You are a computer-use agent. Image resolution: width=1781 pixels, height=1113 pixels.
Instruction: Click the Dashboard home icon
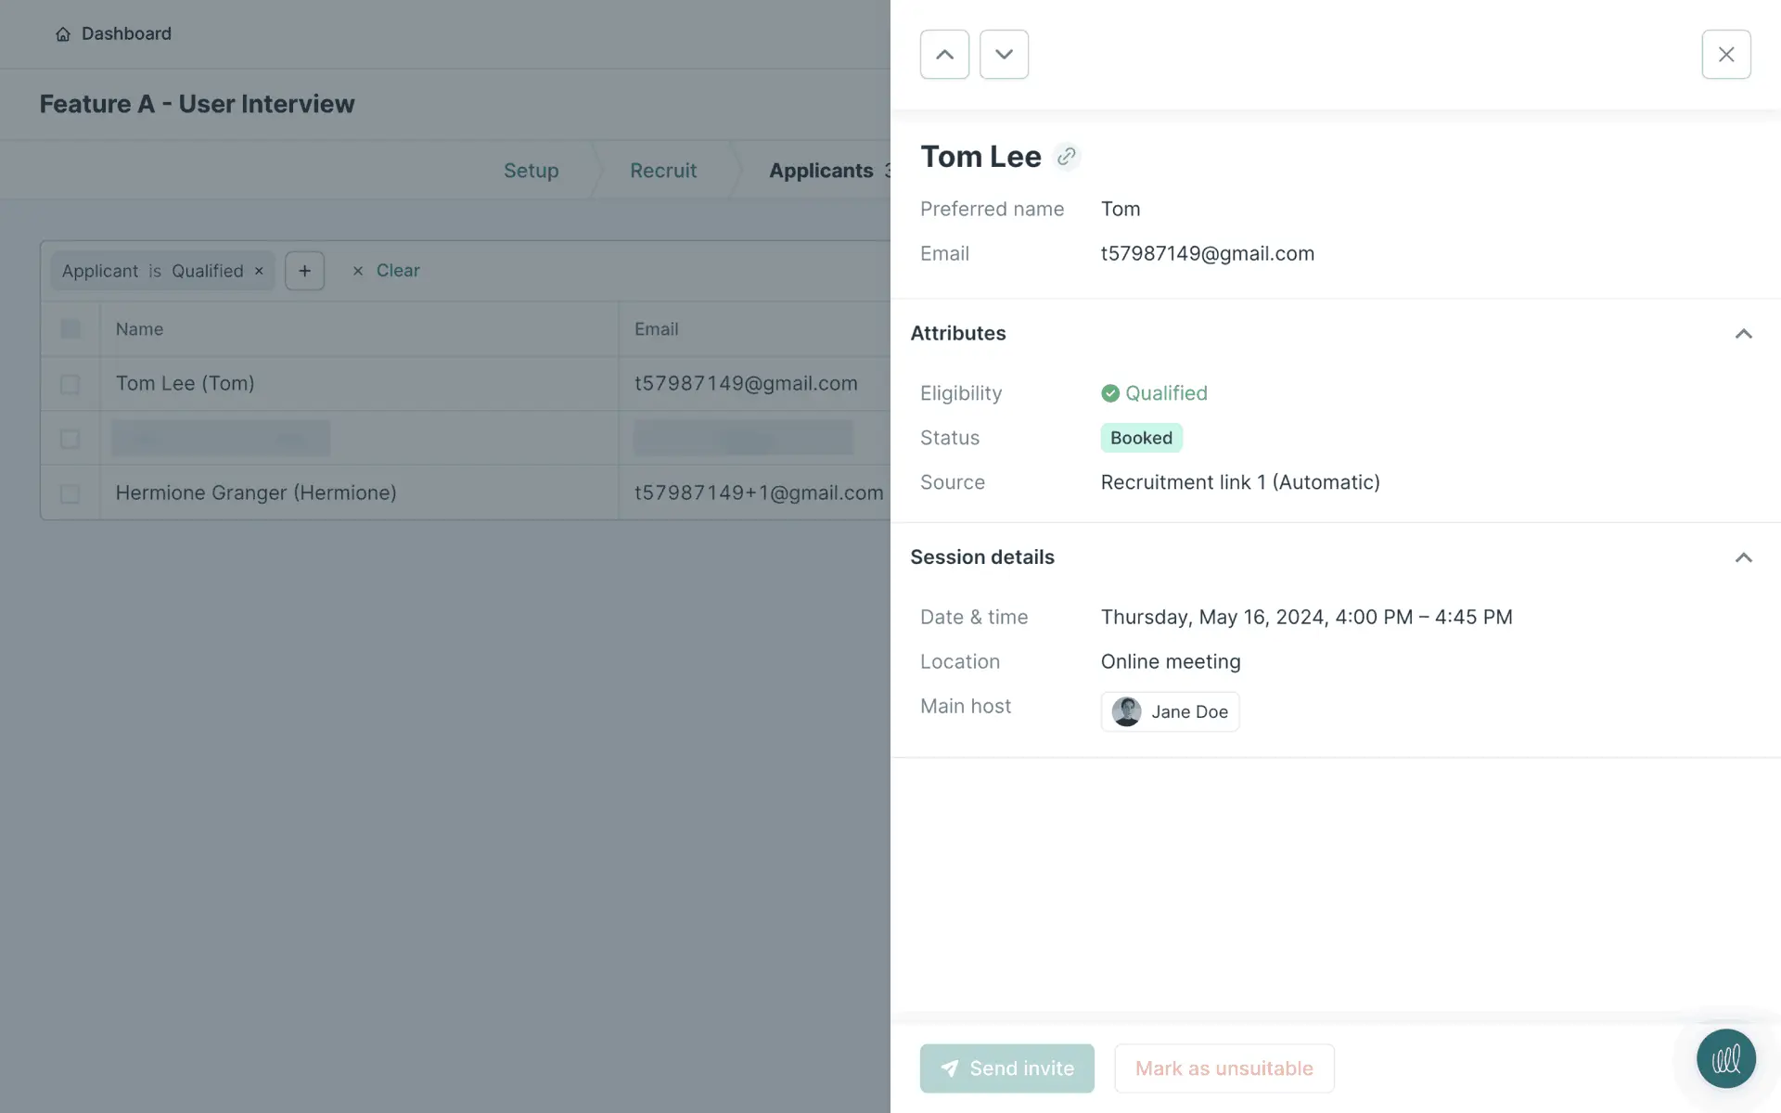click(63, 34)
